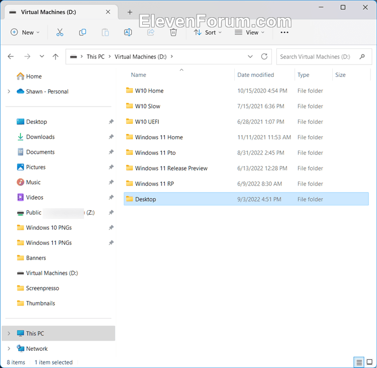The width and height of the screenshot is (377, 368).
Task: Open the View dropdown menu
Action: [x=249, y=32]
